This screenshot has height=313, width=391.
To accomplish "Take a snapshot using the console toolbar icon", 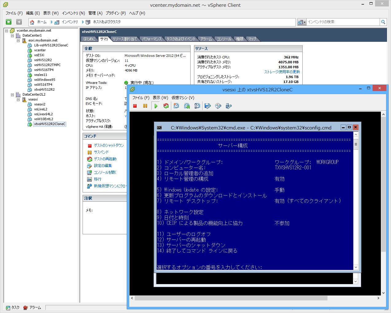I will 176,106.
